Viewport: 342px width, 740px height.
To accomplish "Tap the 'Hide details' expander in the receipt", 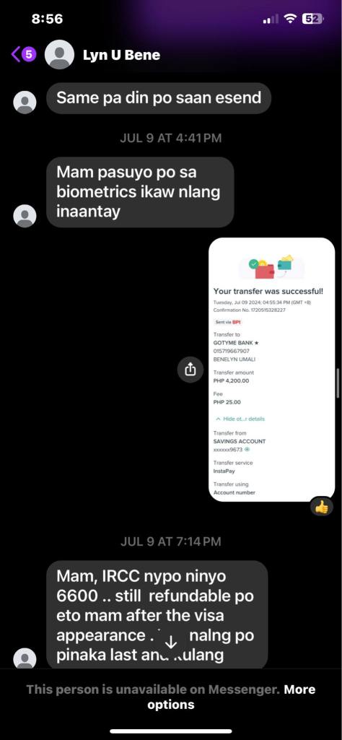I will click(240, 419).
